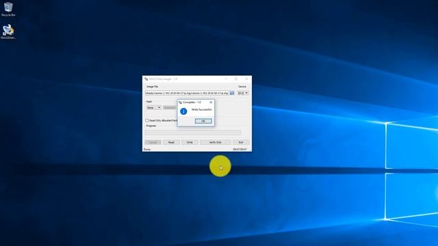Select the Recycle Bin desktop icon
This screenshot has height=246, width=438.
point(8,9)
